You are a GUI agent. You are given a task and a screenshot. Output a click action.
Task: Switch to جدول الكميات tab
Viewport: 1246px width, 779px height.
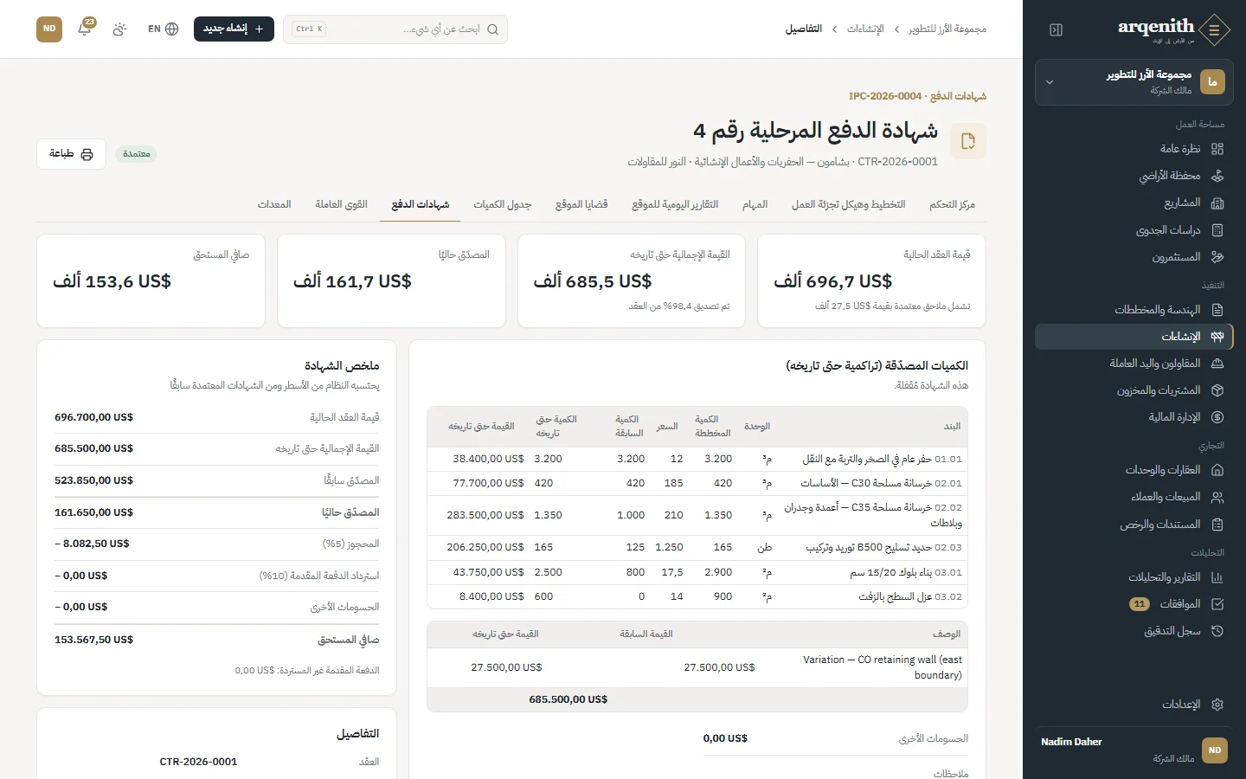tap(502, 204)
